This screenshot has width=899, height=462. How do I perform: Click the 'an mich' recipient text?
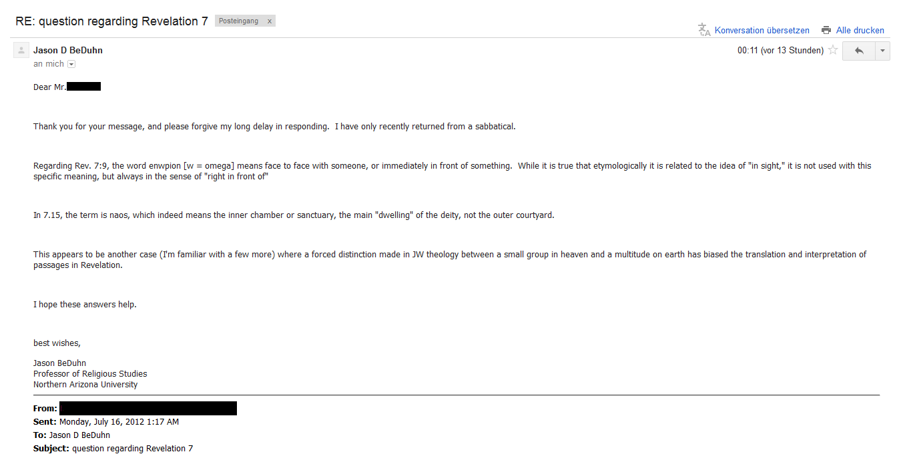point(49,64)
